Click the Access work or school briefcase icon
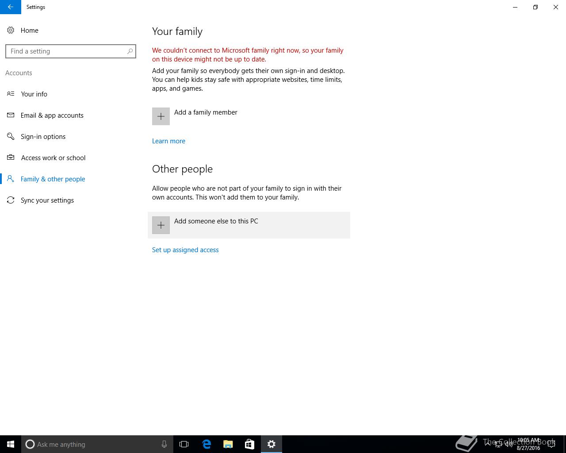Image resolution: width=566 pixels, height=453 pixels. click(x=11, y=157)
